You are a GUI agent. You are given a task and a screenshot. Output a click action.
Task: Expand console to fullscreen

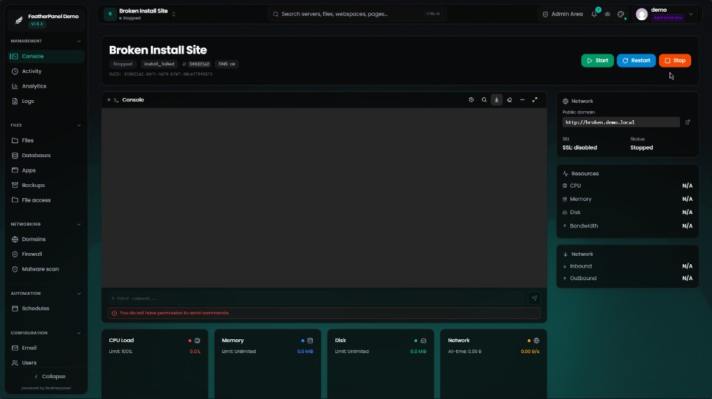[x=535, y=100]
